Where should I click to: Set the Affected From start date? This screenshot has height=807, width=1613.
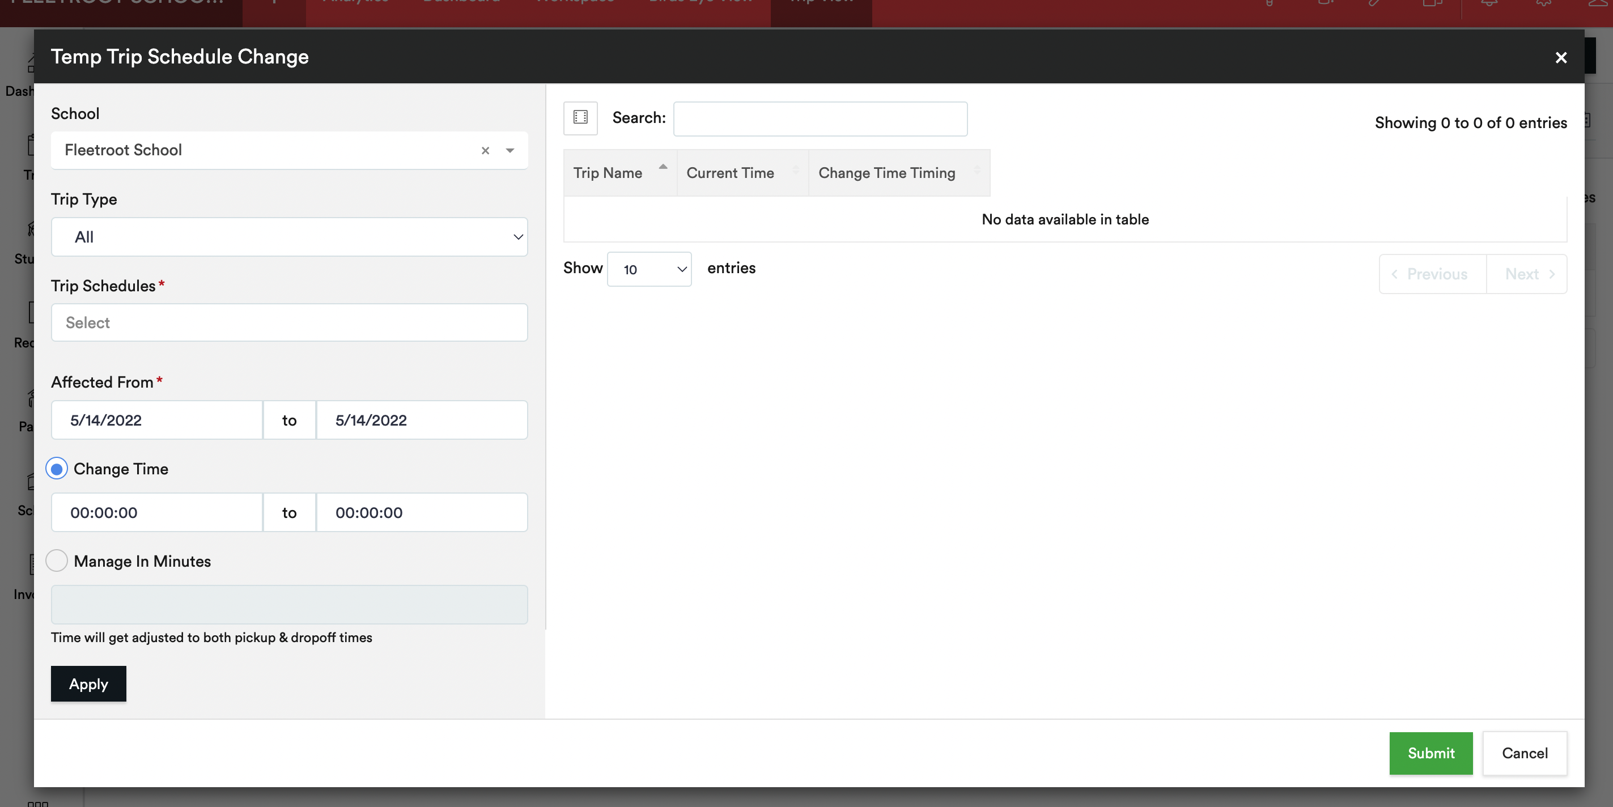tap(156, 420)
